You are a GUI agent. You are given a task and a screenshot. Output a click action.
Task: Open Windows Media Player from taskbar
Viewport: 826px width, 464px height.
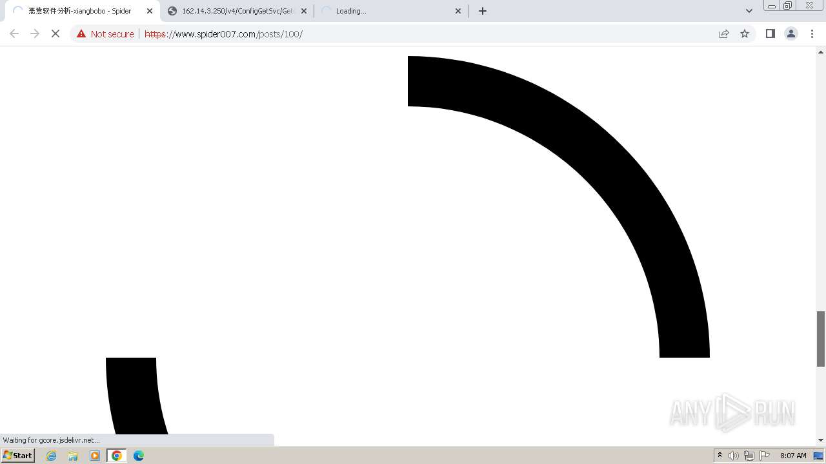(x=95, y=456)
